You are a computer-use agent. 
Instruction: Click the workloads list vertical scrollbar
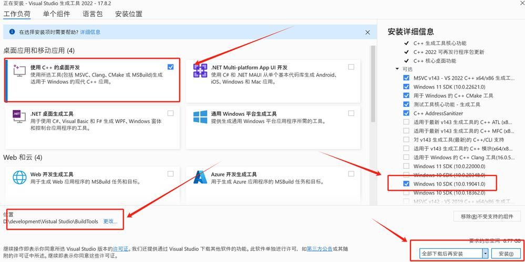click(373, 83)
